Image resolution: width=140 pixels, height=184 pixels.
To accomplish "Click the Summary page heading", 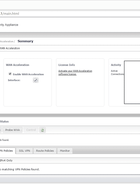I will coord(25,41).
